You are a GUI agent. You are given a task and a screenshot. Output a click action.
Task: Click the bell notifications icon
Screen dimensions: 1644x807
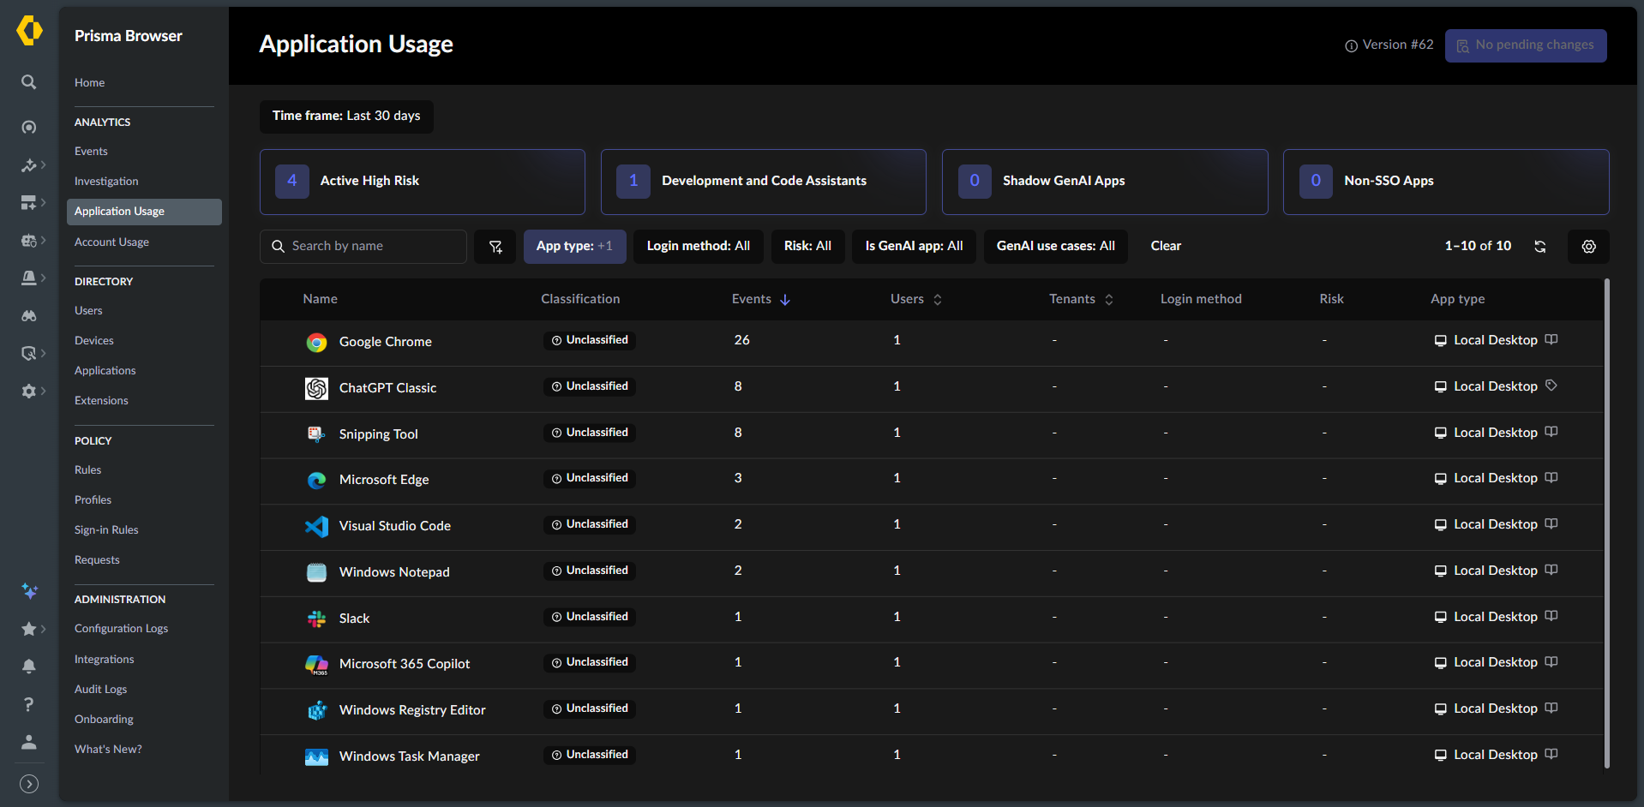(29, 667)
